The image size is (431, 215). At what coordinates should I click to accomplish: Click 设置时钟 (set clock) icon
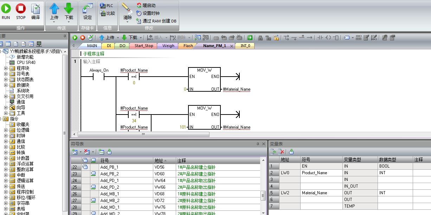(139, 13)
